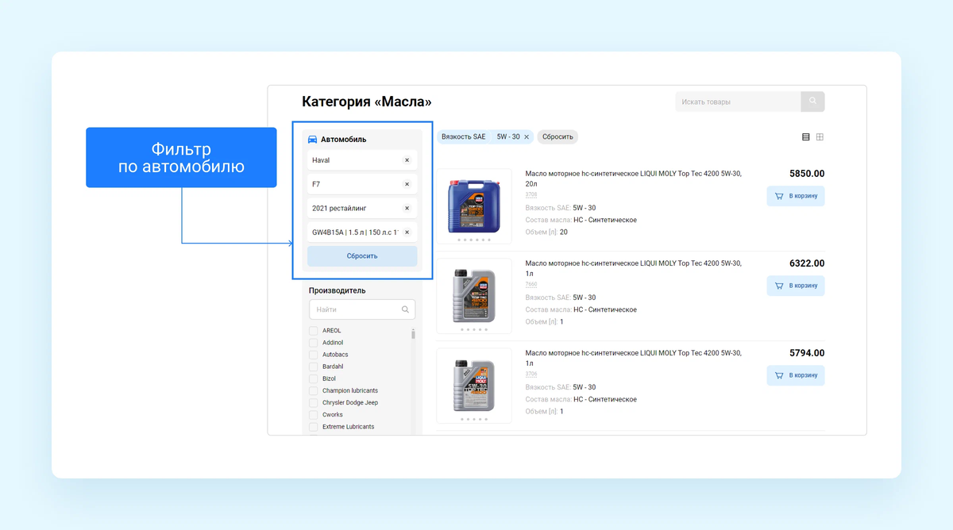
Task: Check the Champion lubricants checkbox
Action: 313,391
